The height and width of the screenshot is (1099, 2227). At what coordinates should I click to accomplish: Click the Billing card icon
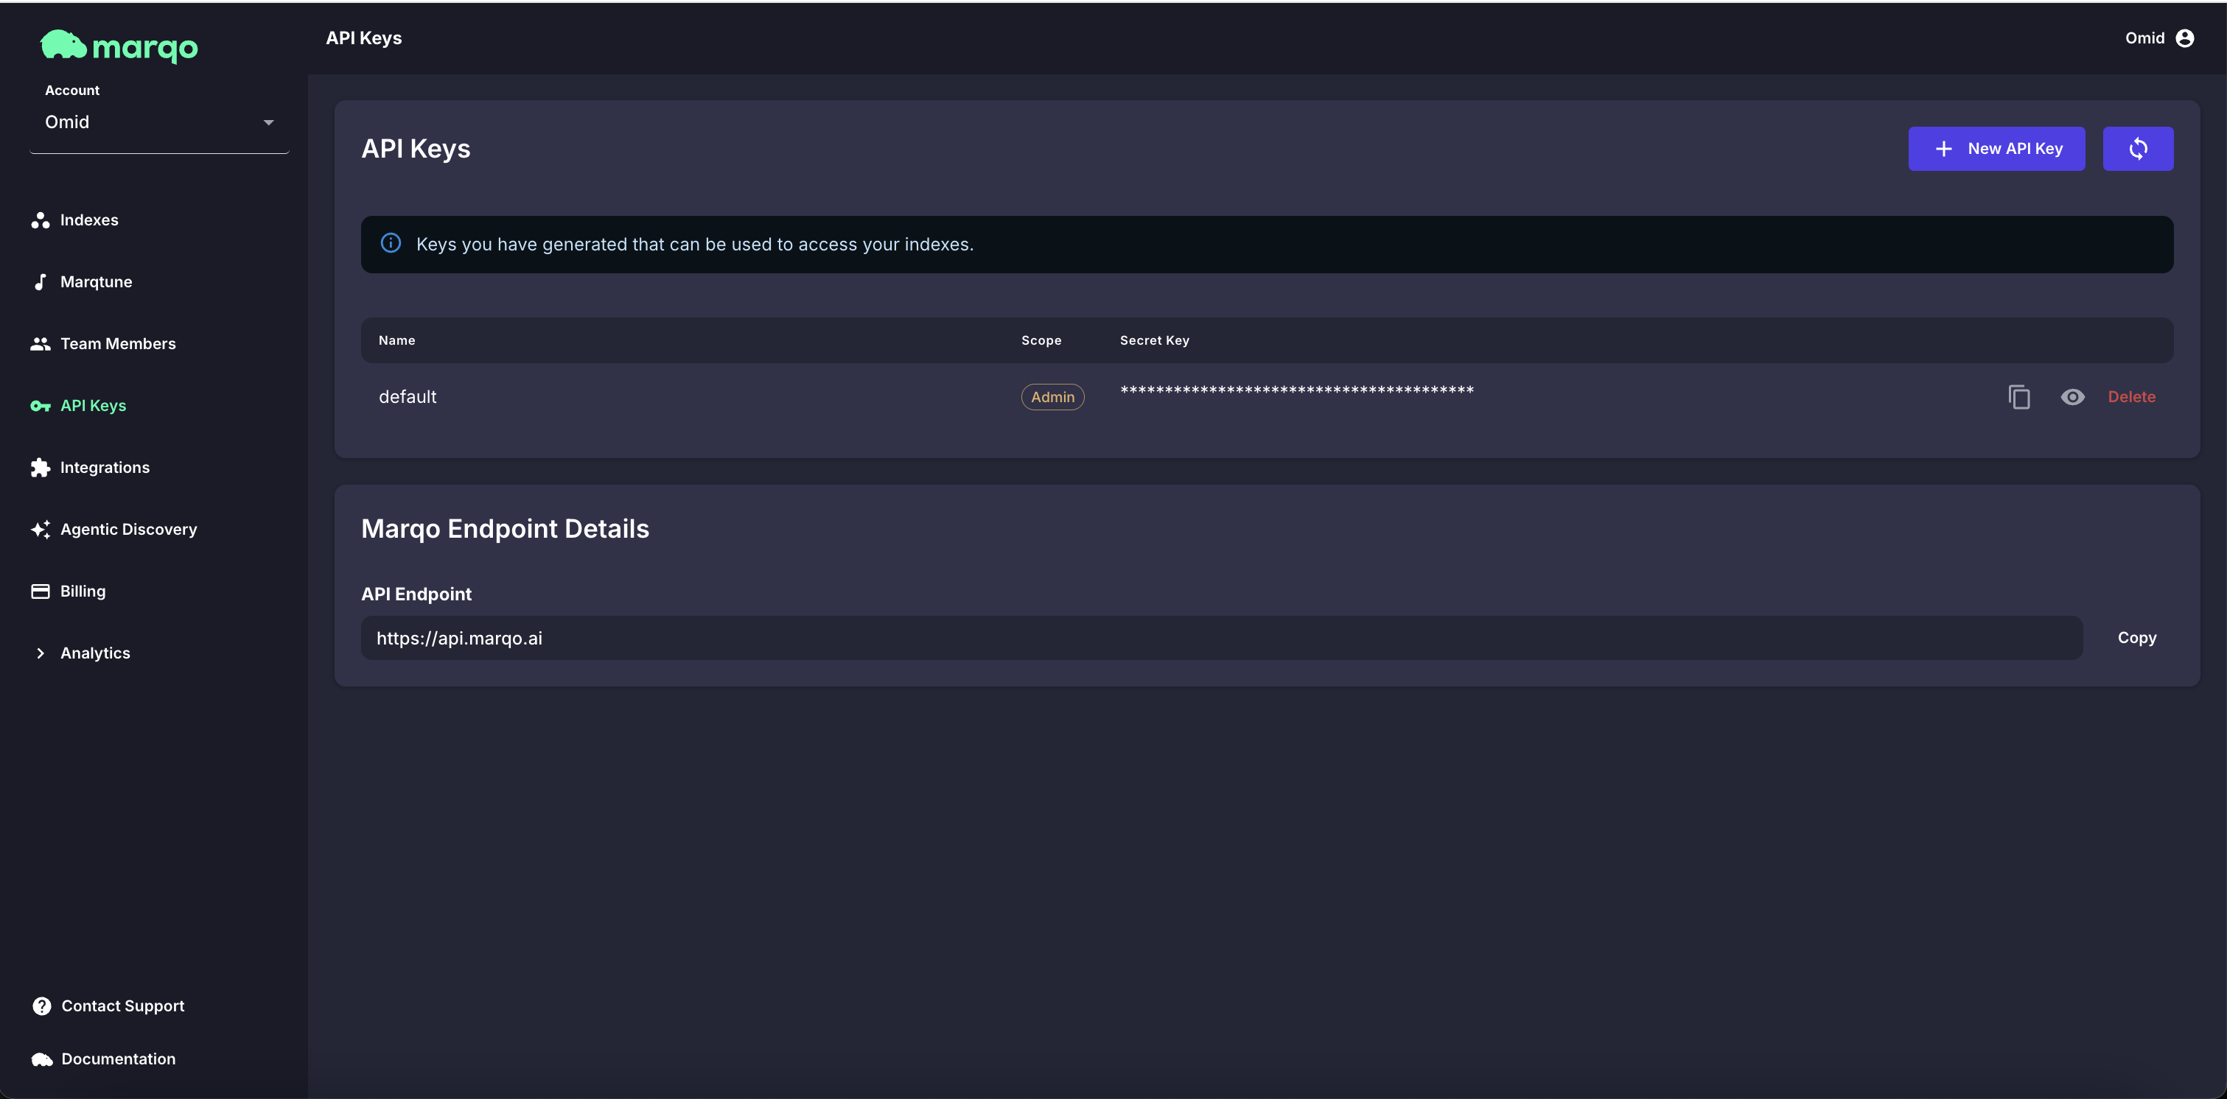point(40,591)
